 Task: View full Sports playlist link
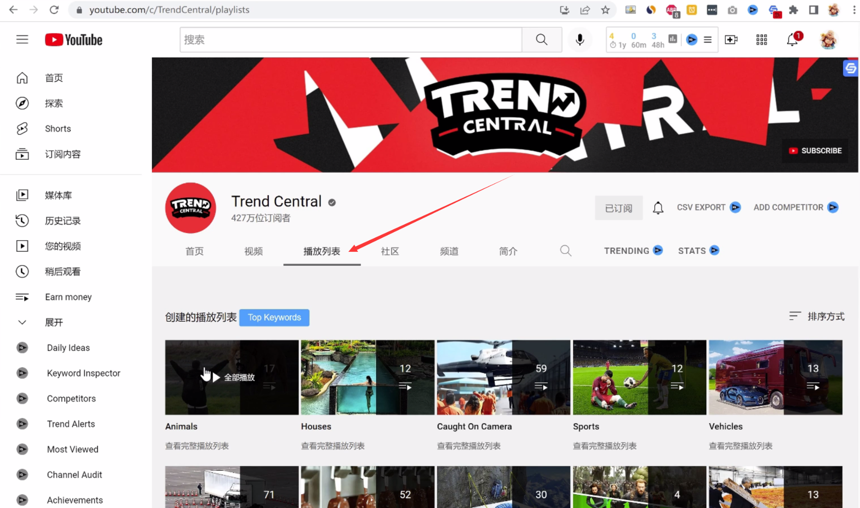point(605,446)
